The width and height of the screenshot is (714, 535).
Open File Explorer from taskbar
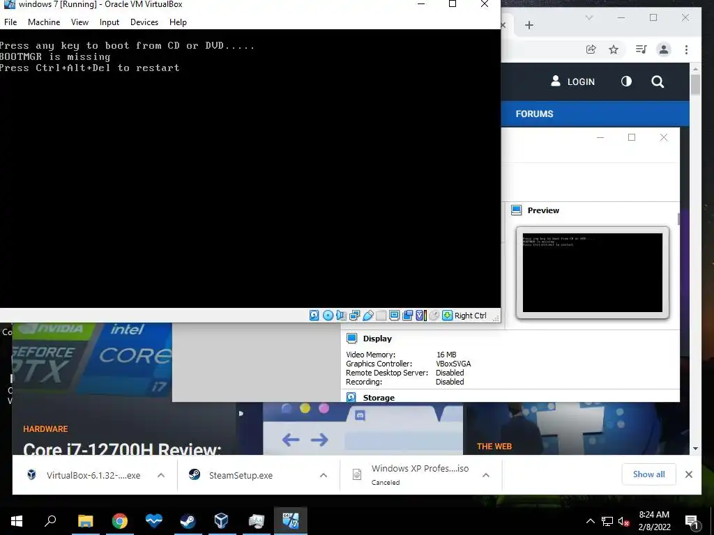coord(85,520)
